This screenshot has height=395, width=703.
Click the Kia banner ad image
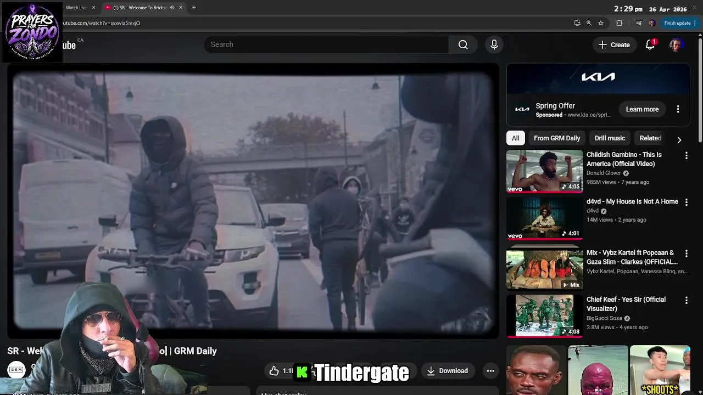tap(598, 79)
